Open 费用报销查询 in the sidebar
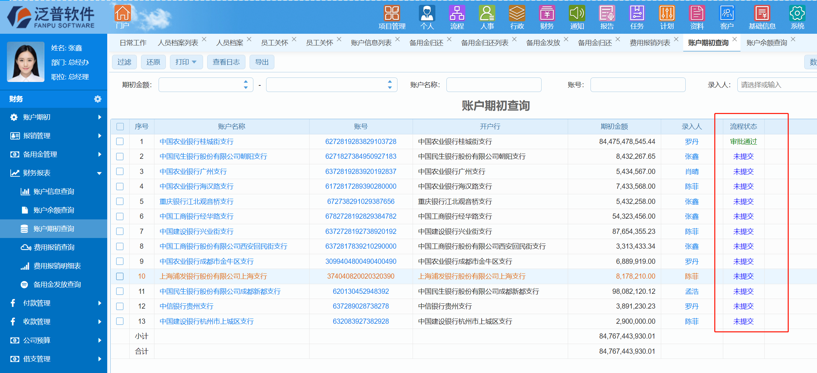The height and width of the screenshot is (373, 817). click(53, 247)
